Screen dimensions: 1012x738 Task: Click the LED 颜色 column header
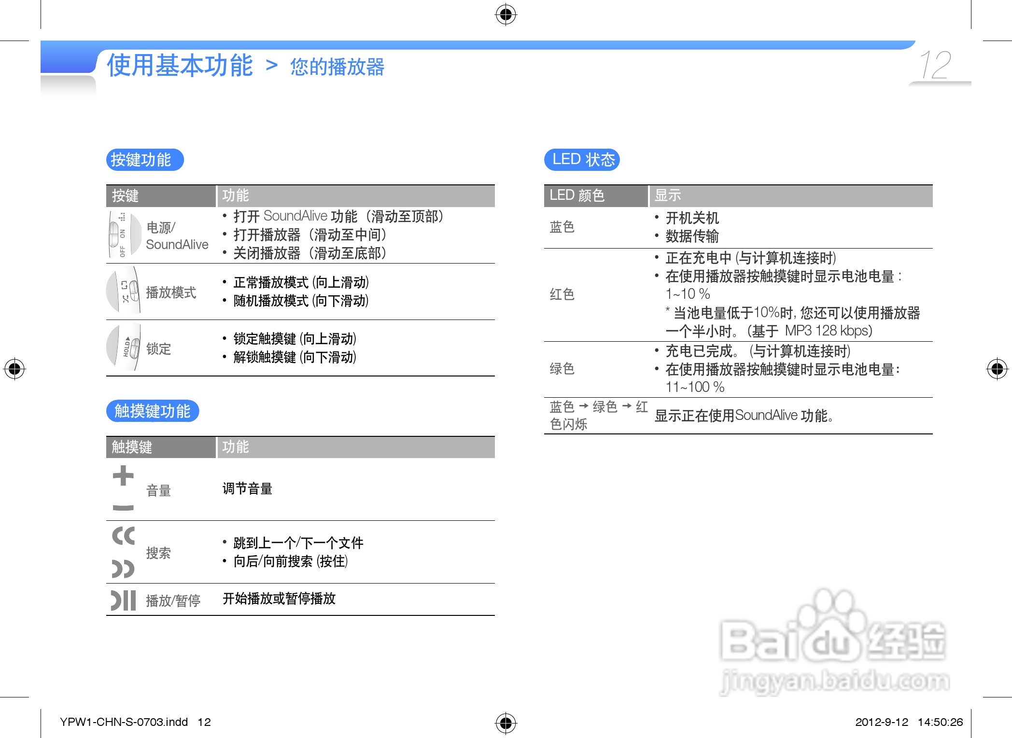coord(577,195)
